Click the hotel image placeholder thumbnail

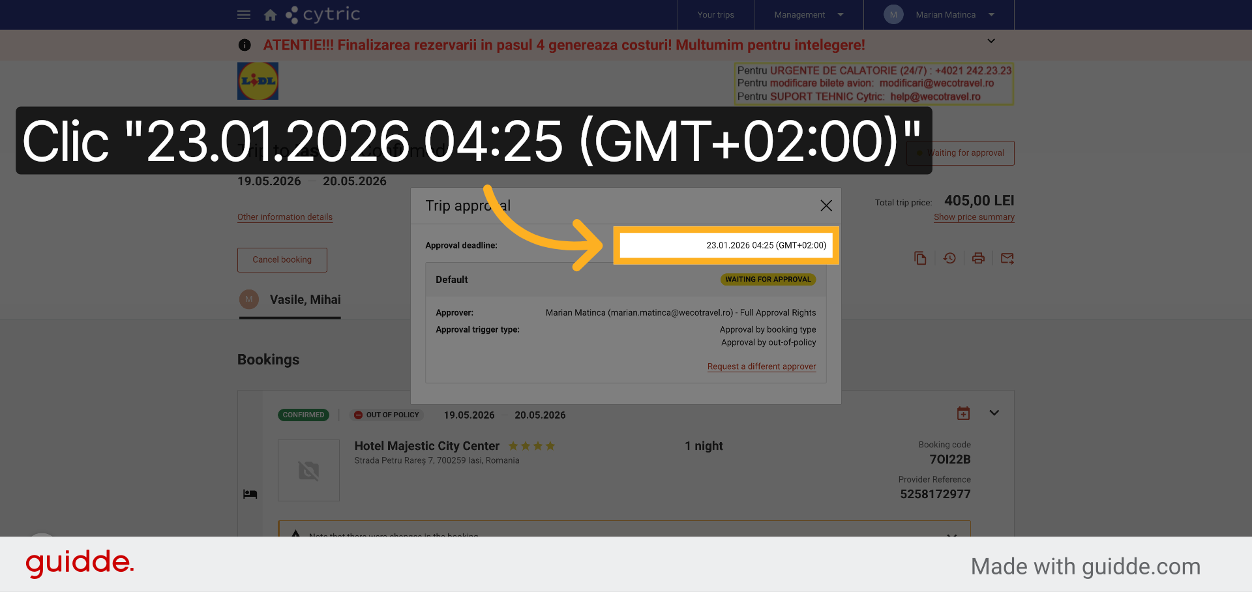(308, 470)
